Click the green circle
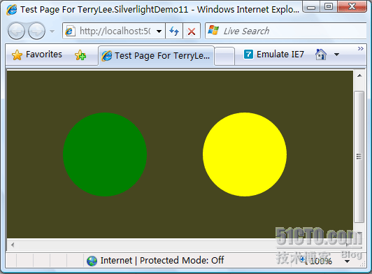The image size is (372, 274). [x=105, y=154]
